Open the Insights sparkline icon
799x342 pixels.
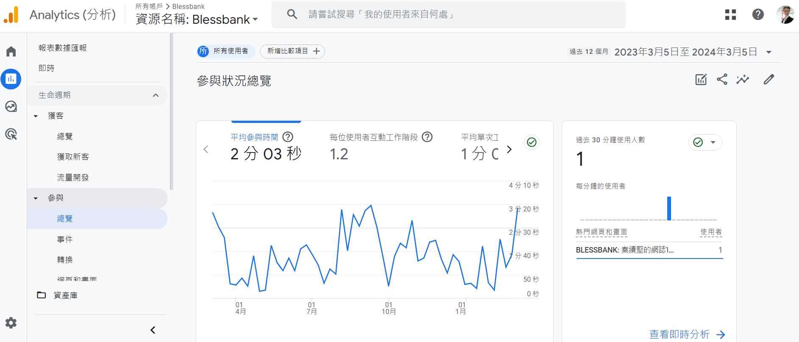pyautogui.click(x=743, y=79)
